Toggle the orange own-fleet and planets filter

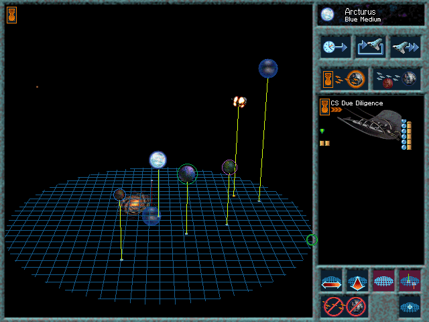344,79
